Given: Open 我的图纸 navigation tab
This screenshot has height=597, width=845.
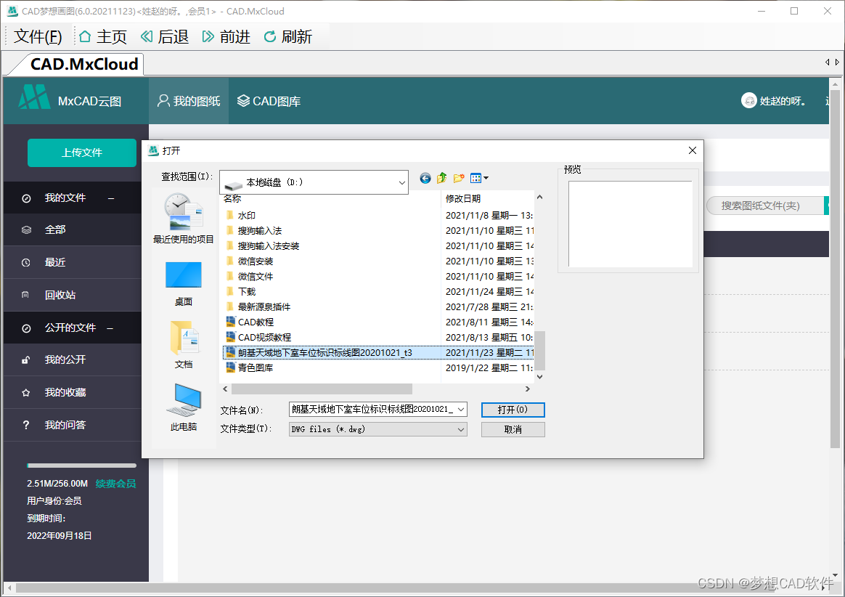Looking at the screenshot, I should (189, 101).
